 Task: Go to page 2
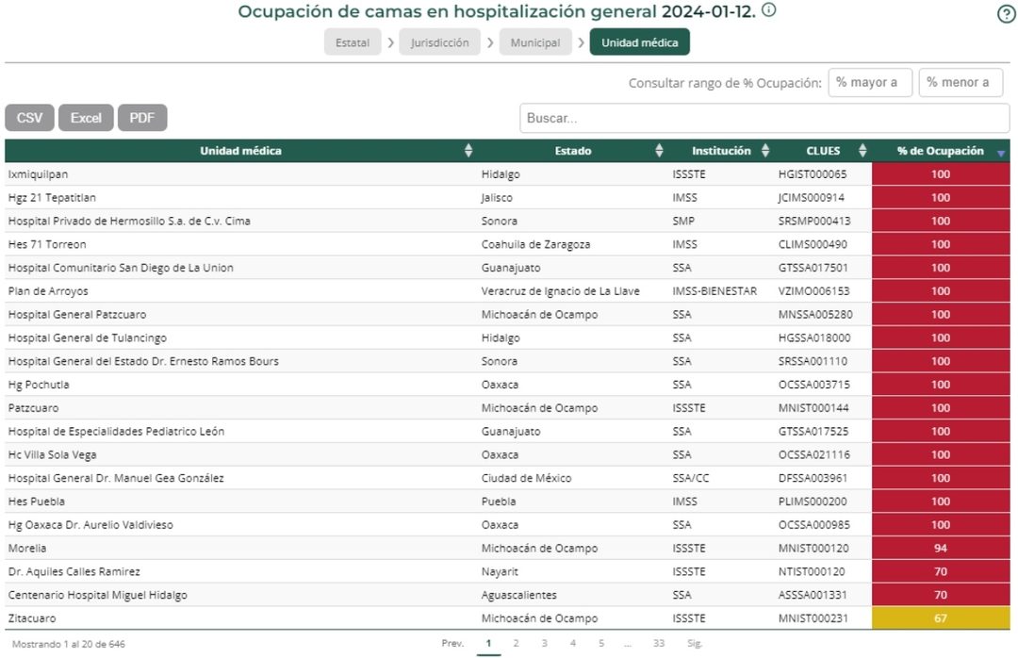pyautogui.click(x=516, y=643)
